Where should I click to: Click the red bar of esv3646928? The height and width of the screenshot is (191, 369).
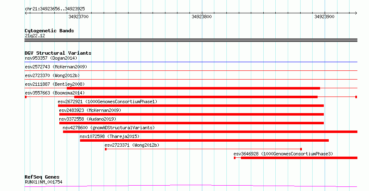point(299,158)
